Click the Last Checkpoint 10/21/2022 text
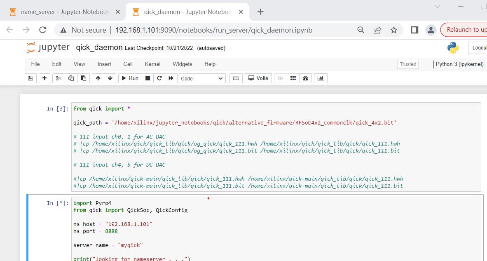The image size is (487, 261). tap(159, 48)
